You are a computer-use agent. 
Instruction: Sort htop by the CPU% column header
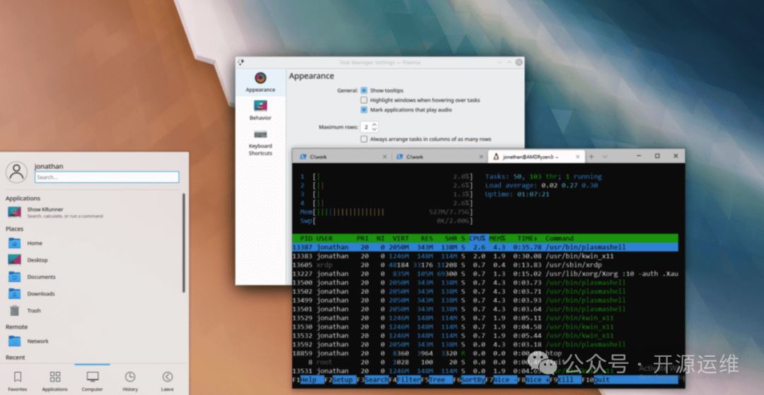click(x=478, y=238)
